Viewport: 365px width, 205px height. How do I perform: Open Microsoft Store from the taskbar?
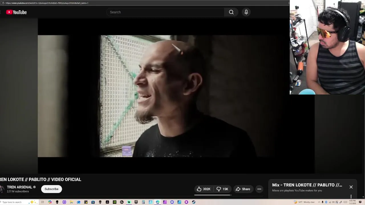(x=93, y=202)
